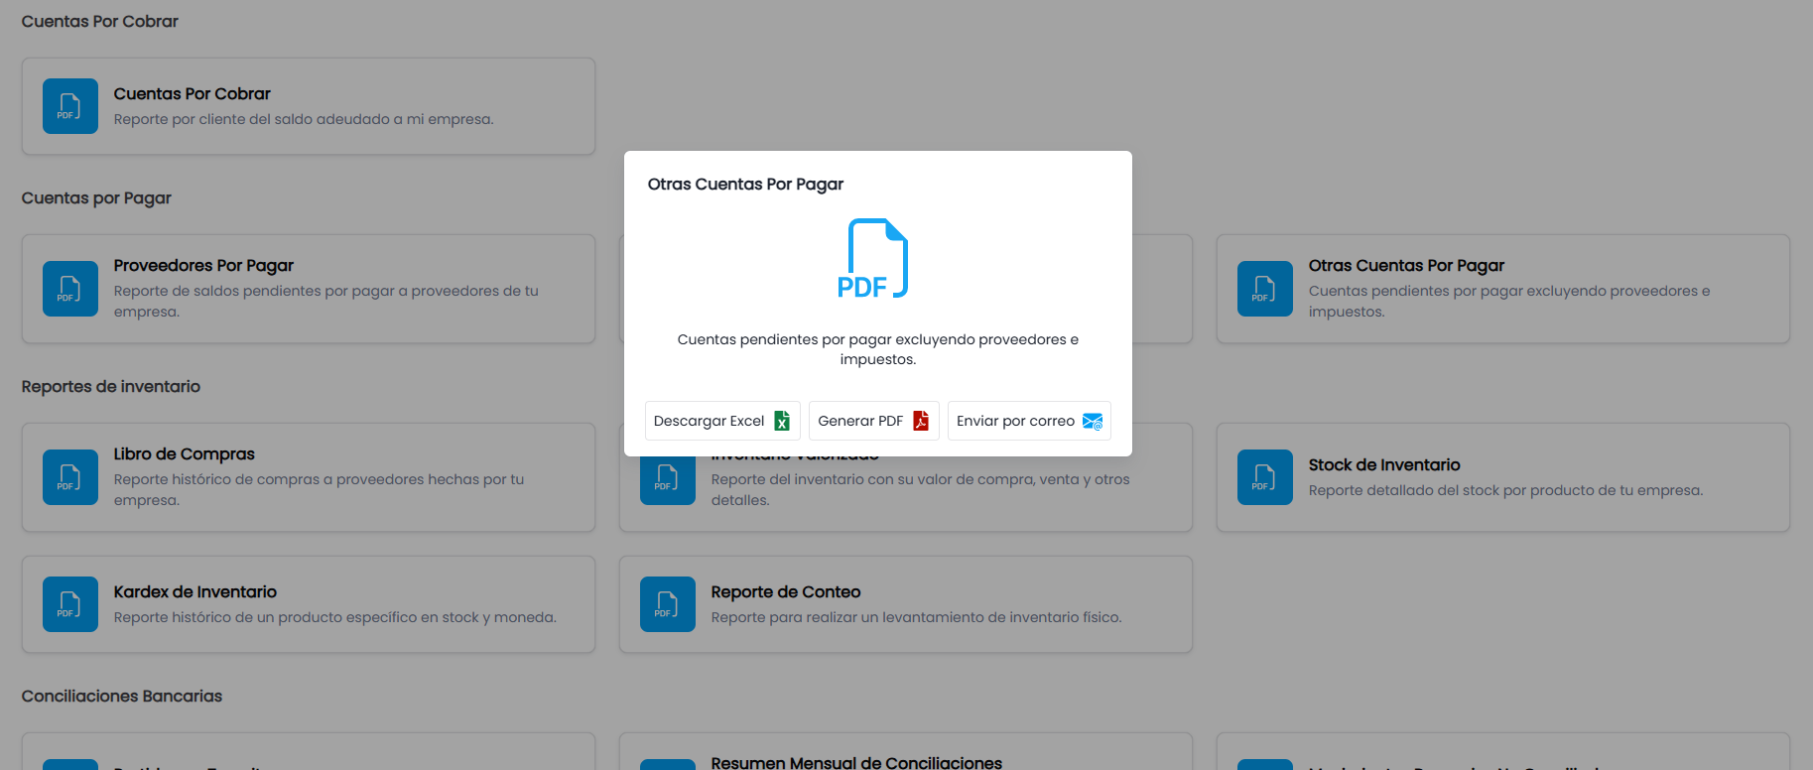
Task: Click the Cuentas por Pagar section heading
Action: click(x=96, y=197)
